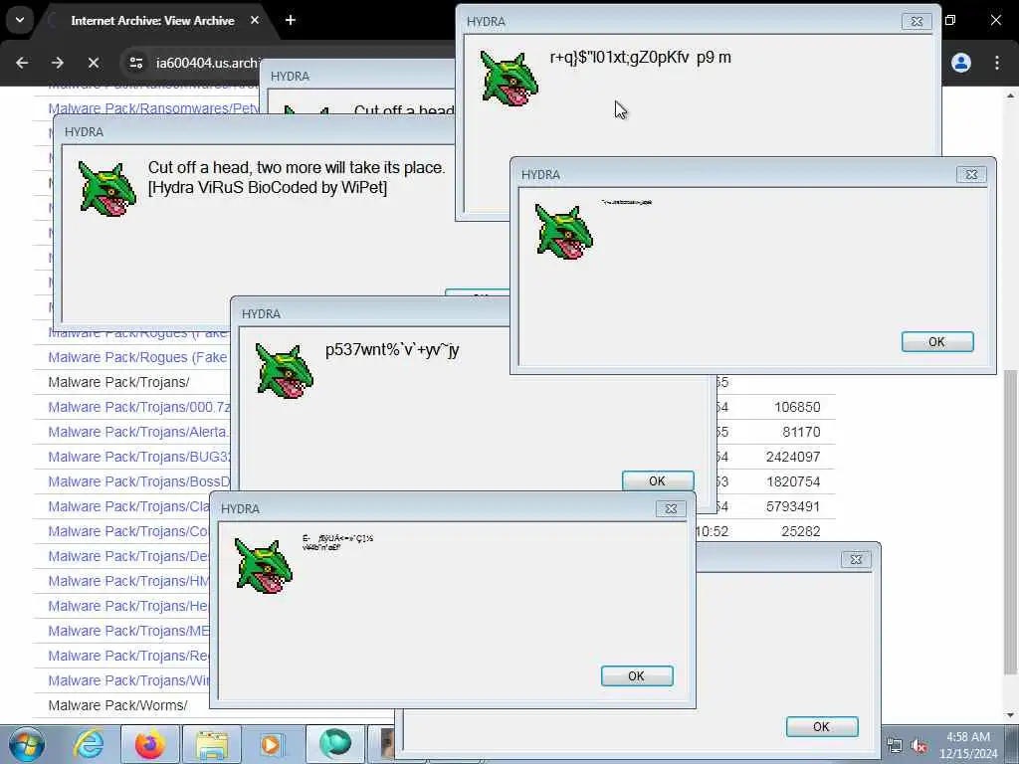Click the teal round app icon on the taskbar
Screen dimensions: 1019x764
pyautogui.click(x=335, y=743)
